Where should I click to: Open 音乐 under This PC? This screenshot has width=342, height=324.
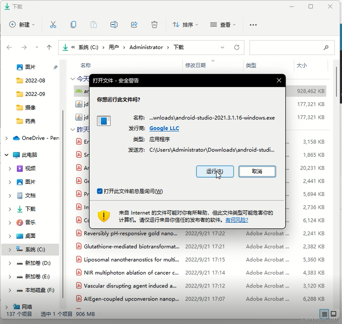(x=26, y=223)
